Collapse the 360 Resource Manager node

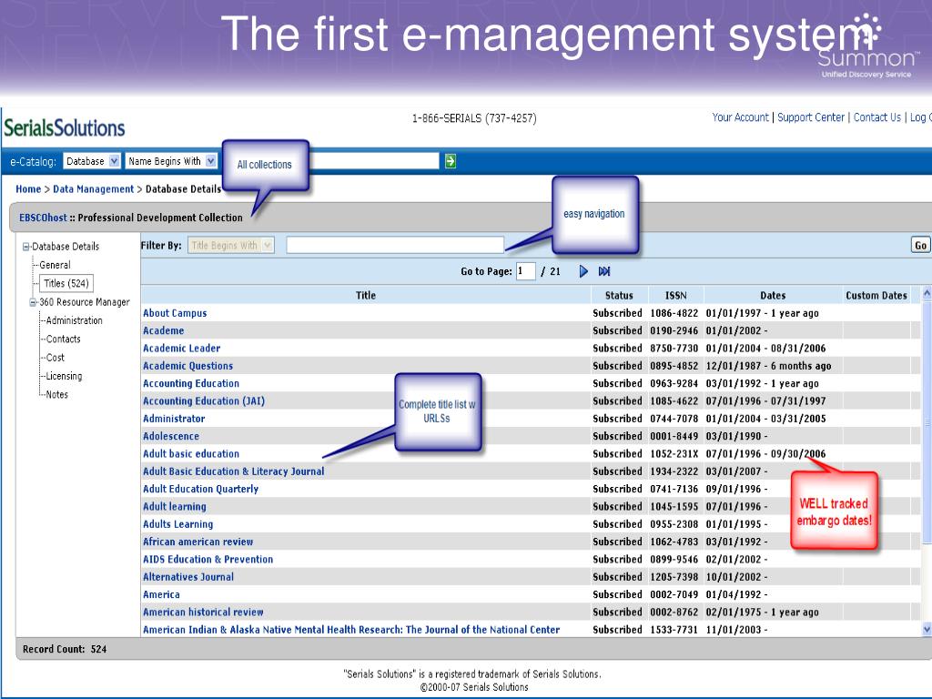tap(34, 302)
